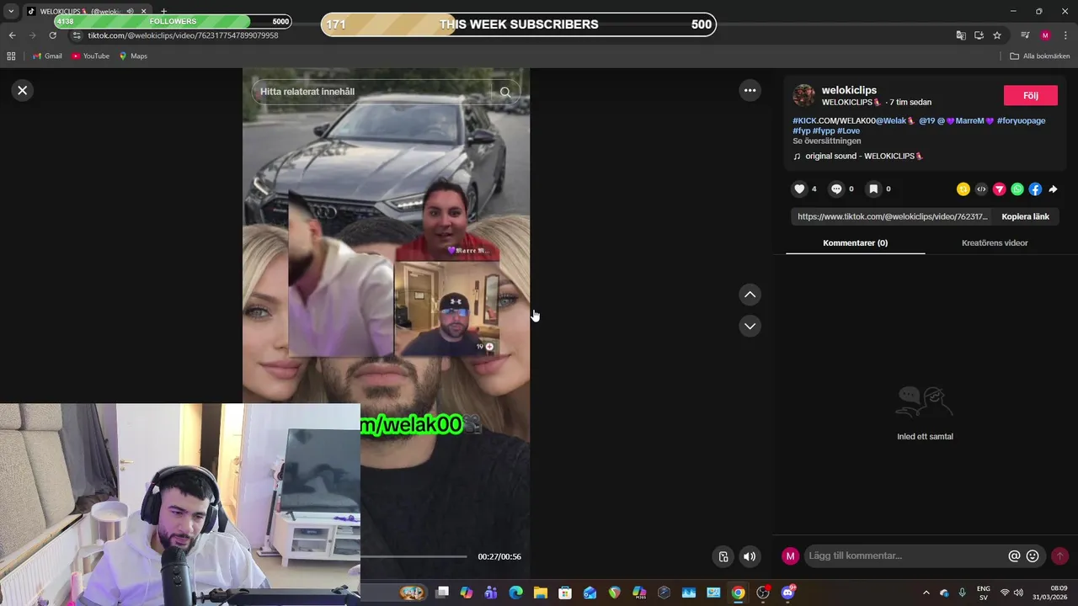The height and width of the screenshot is (606, 1078).
Task: Repost video using yellow repost icon
Action: pos(963,189)
